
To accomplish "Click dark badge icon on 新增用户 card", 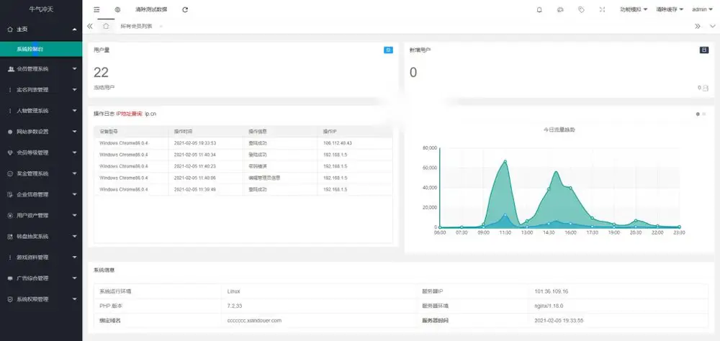I will pyautogui.click(x=704, y=50).
